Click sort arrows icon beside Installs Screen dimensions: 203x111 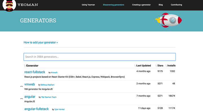(166, 66)
